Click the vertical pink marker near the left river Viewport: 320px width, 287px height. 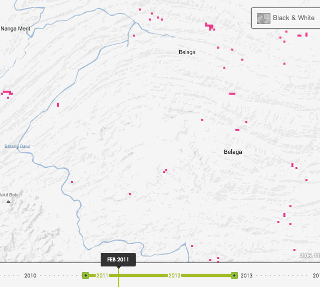tap(58, 105)
